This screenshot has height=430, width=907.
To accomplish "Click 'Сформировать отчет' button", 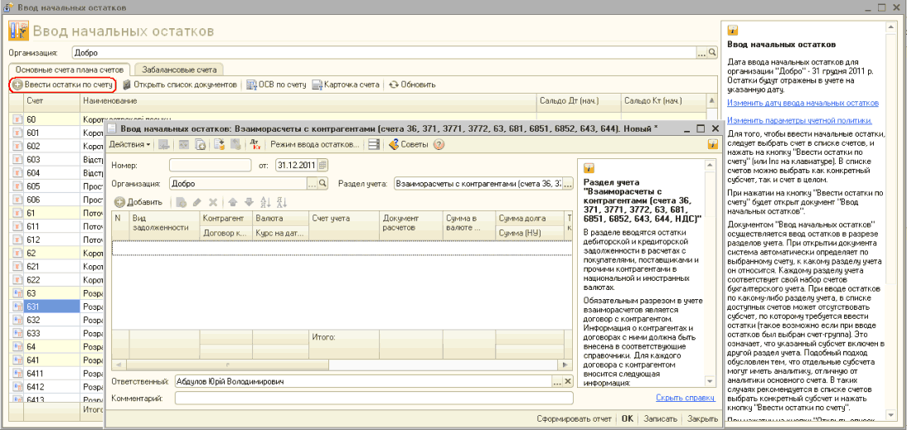I will click(573, 419).
